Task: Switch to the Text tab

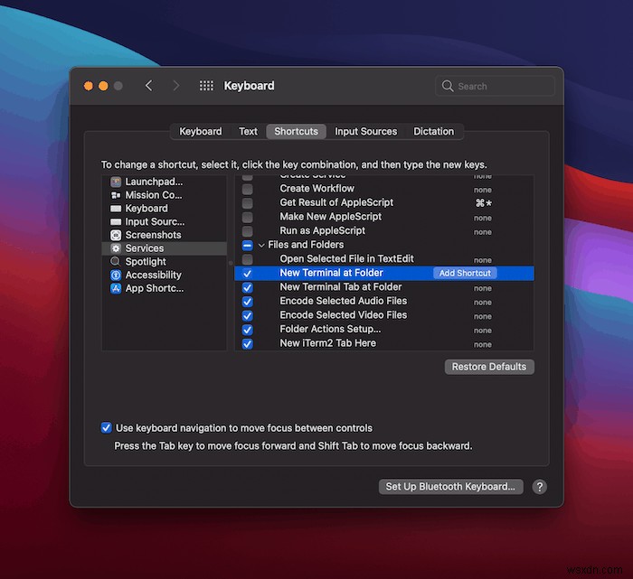Action: click(248, 132)
